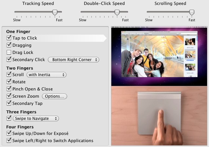Uncheck Swipe Up/Down for Exposé
The width and height of the screenshot is (209, 147).
[9, 134]
